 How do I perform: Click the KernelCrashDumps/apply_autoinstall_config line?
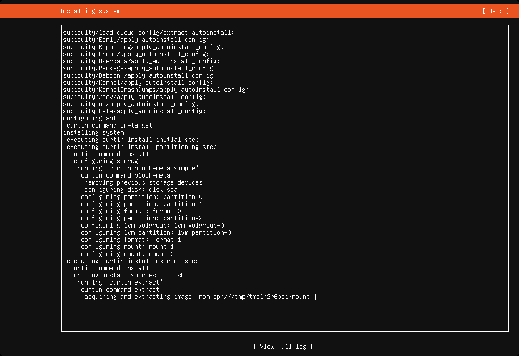pos(156,90)
